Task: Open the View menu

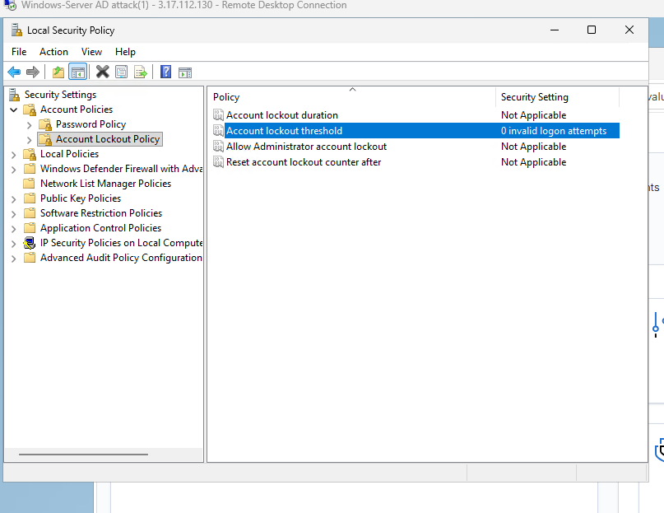Action: 91,52
